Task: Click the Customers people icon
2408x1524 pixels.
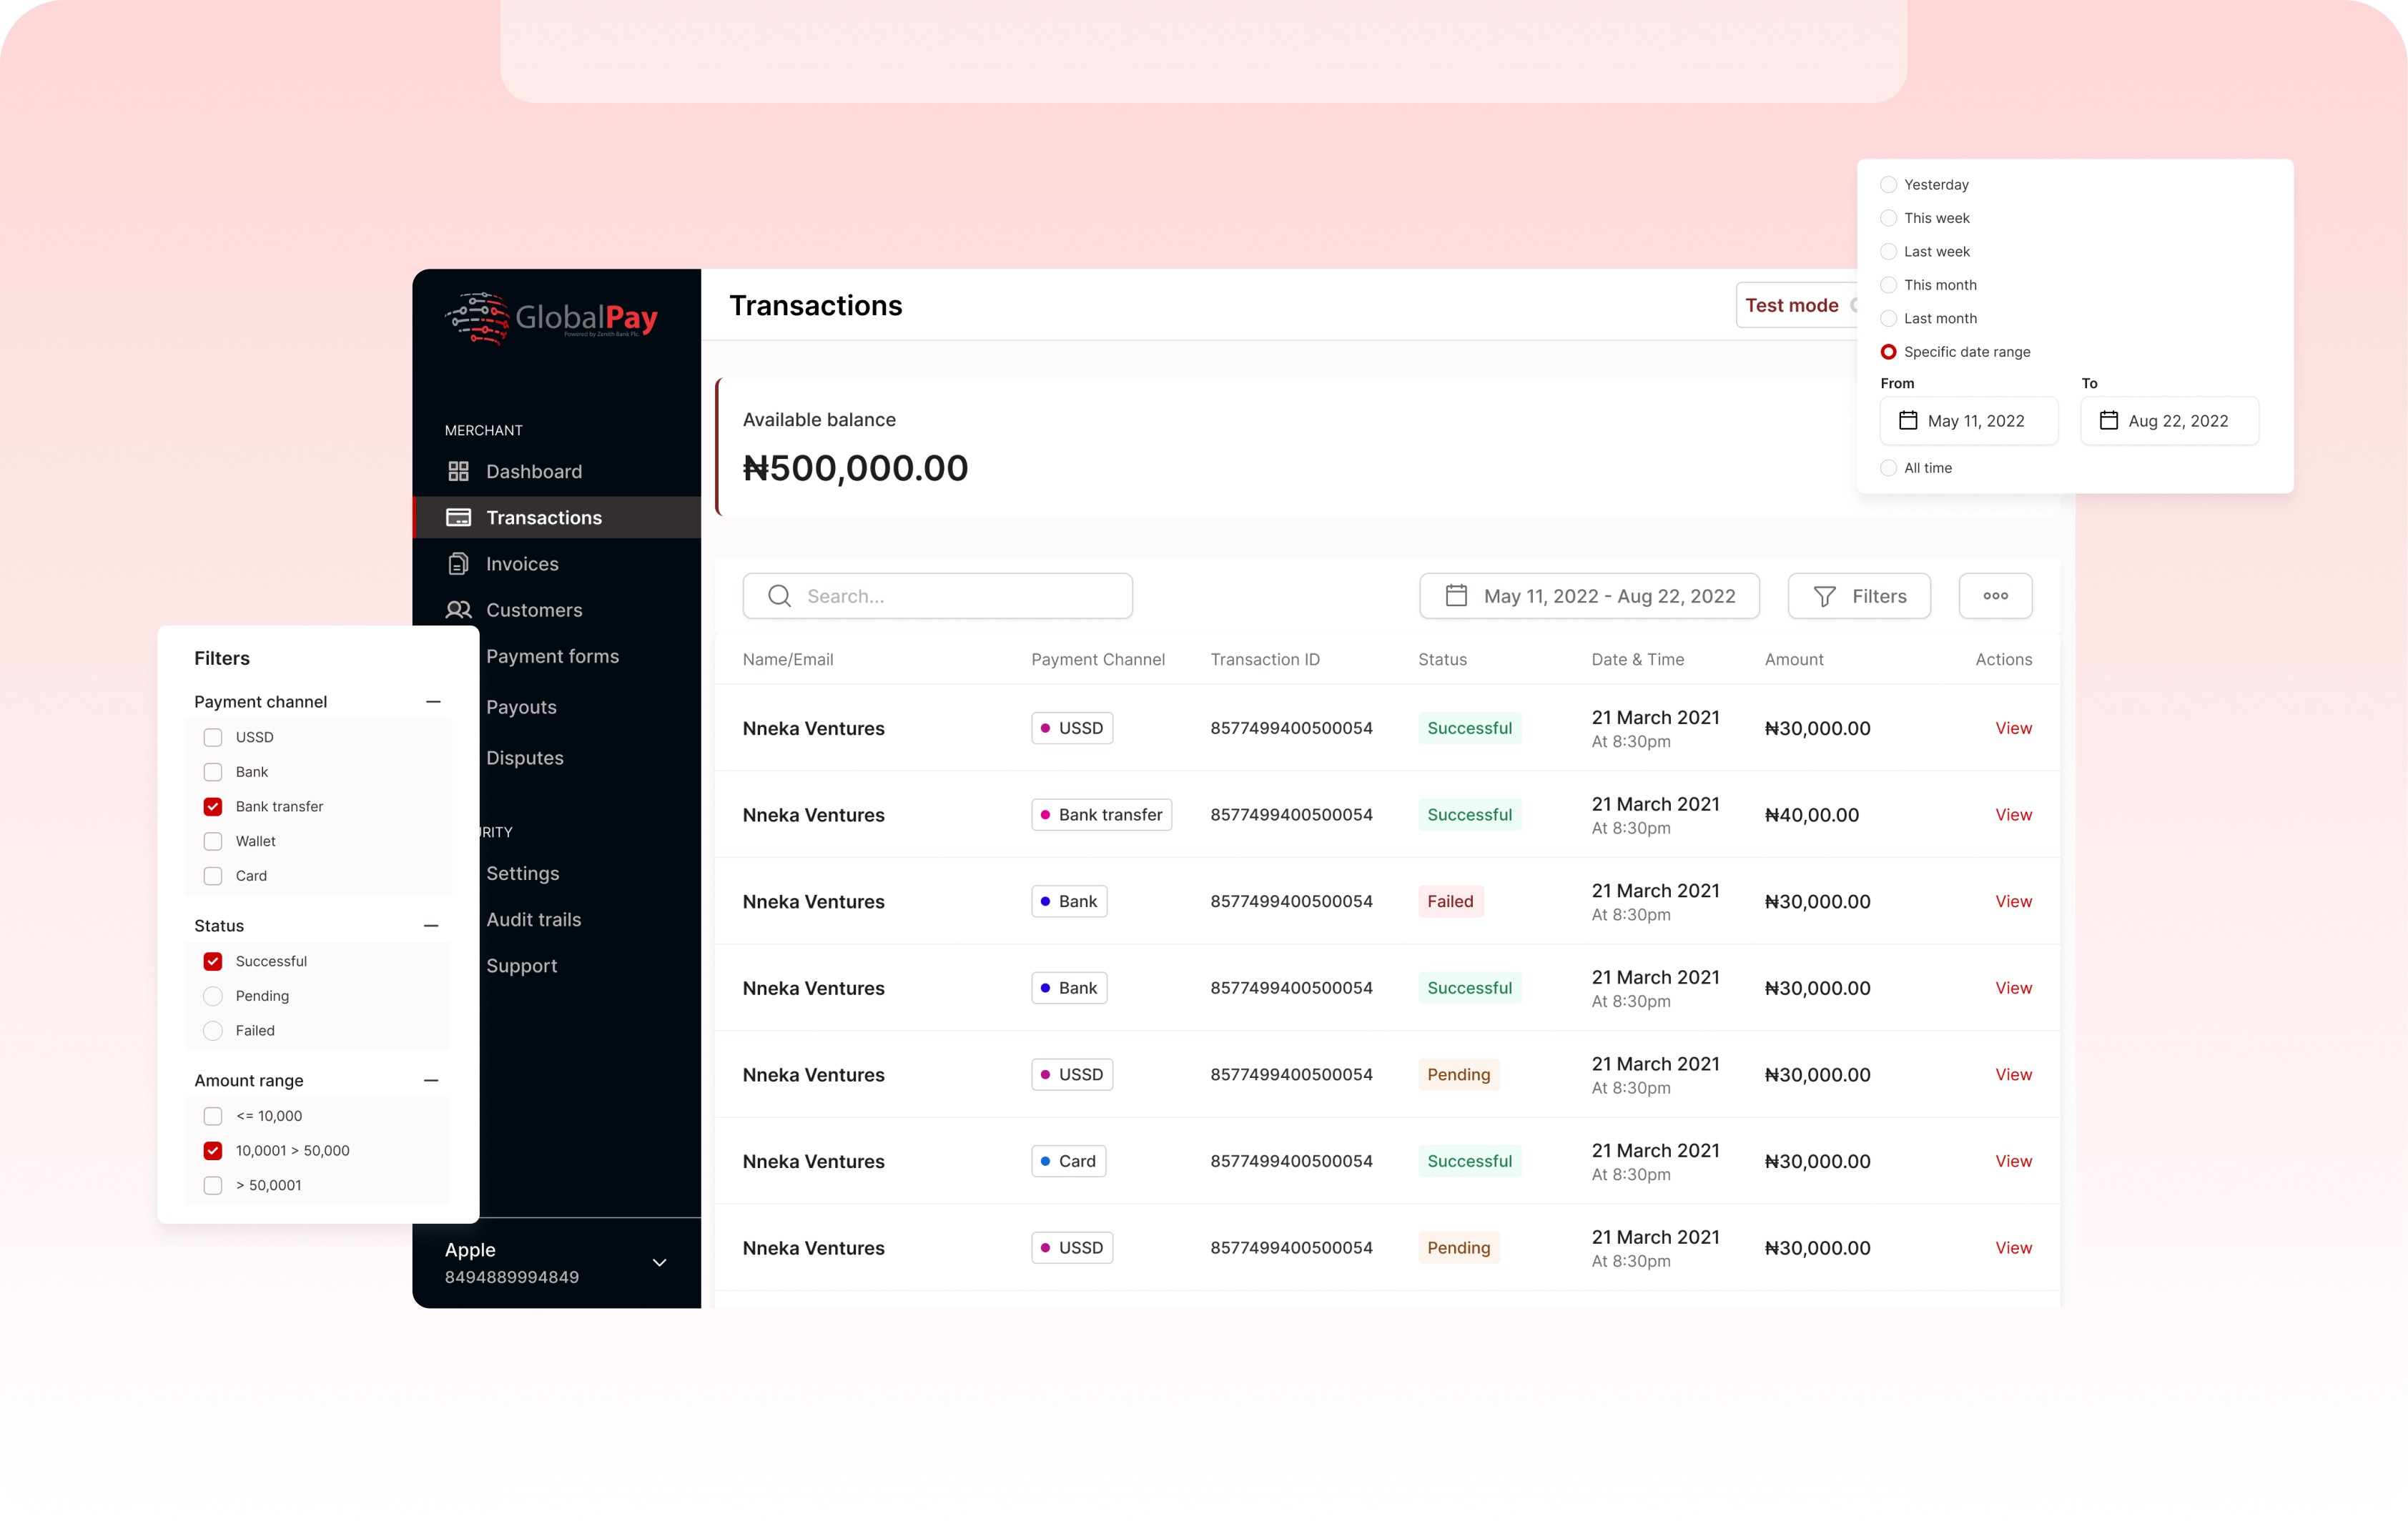Action: 458,610
